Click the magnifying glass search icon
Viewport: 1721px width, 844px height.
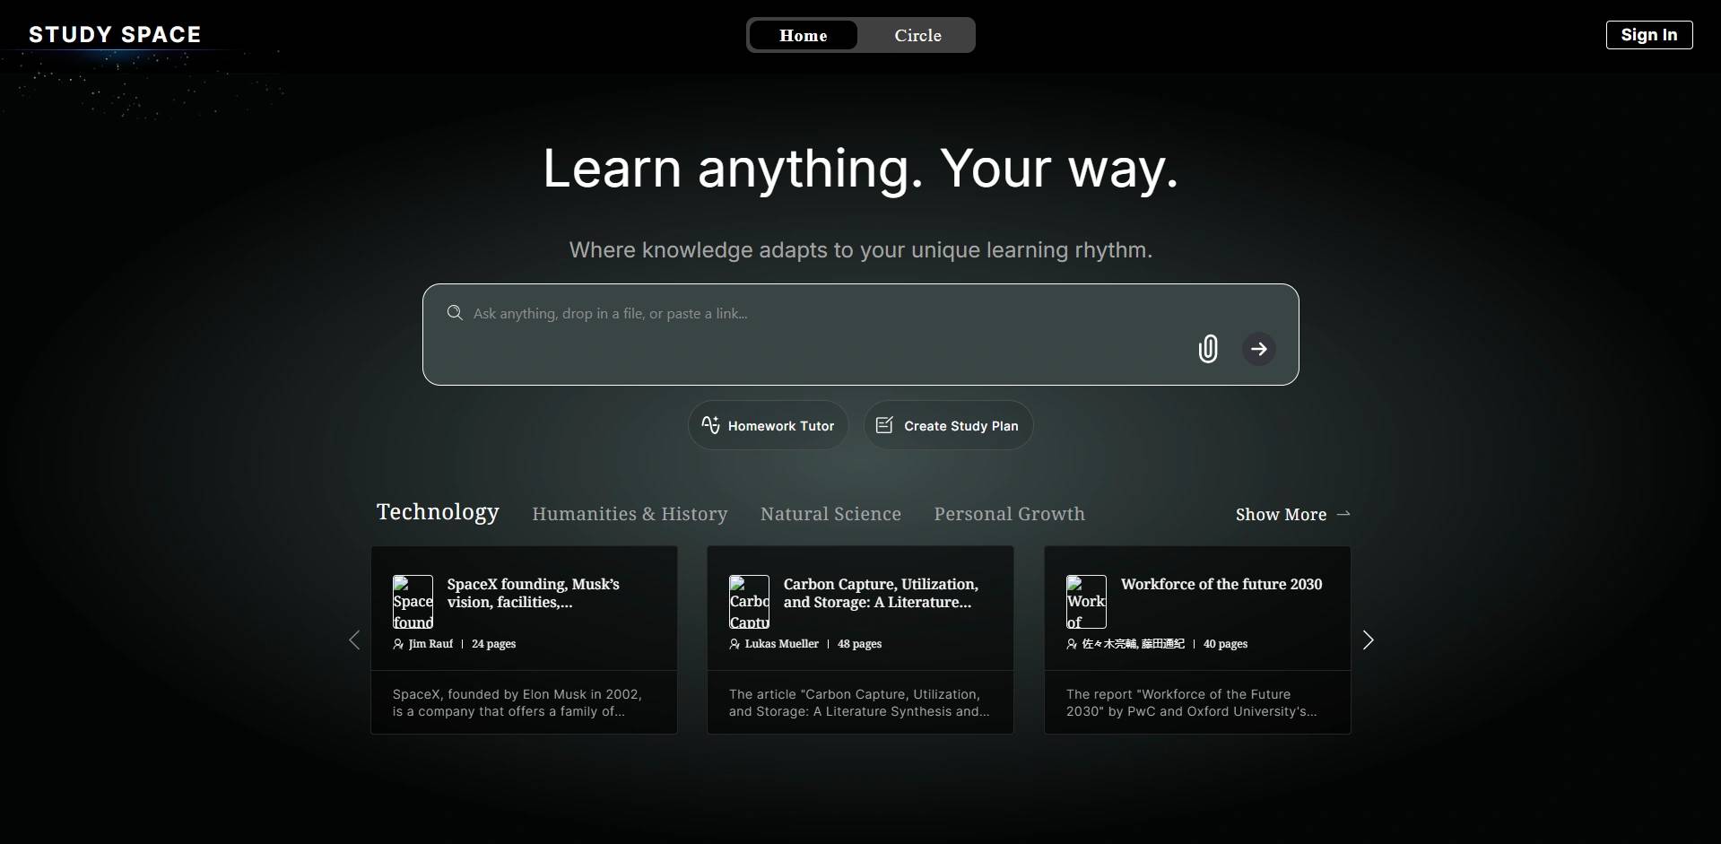[455, 313]
